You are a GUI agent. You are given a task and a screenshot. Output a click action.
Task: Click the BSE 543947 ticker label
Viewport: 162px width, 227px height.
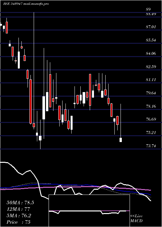(x=13, y=4)
